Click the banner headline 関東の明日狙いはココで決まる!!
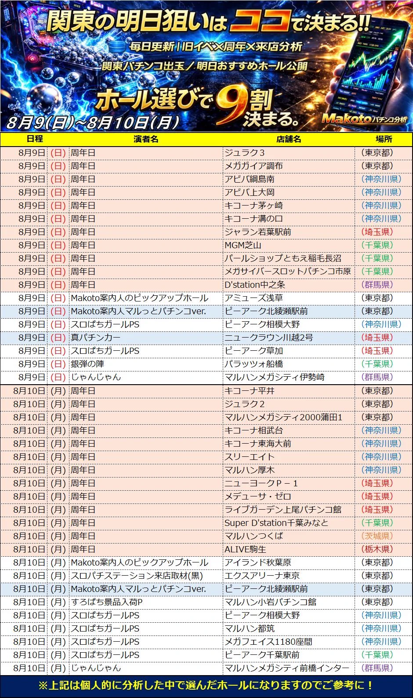This screenshot has width=413, height=698. click(x=209, y=22)
